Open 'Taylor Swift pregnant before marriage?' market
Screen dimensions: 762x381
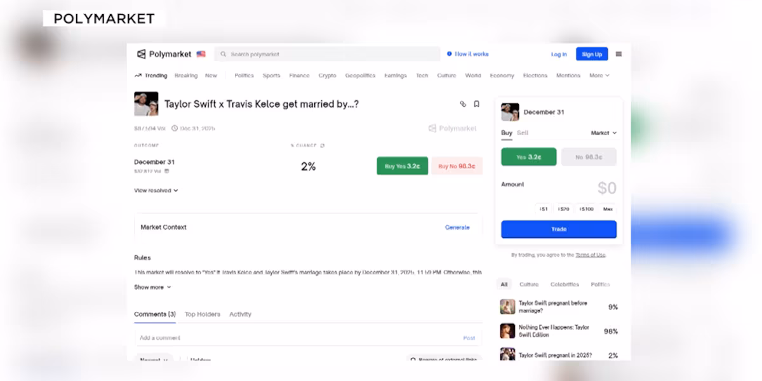(552, 307)
